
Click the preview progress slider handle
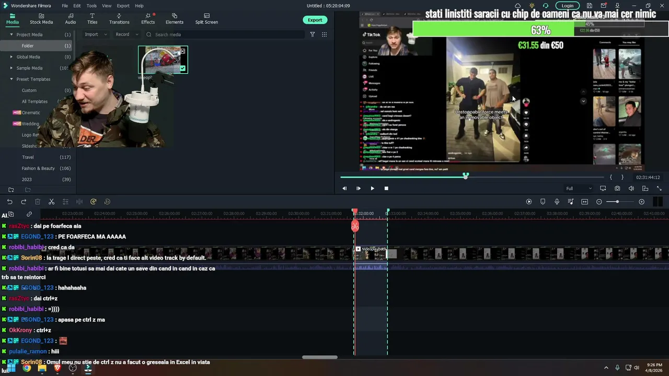point(466,176)
